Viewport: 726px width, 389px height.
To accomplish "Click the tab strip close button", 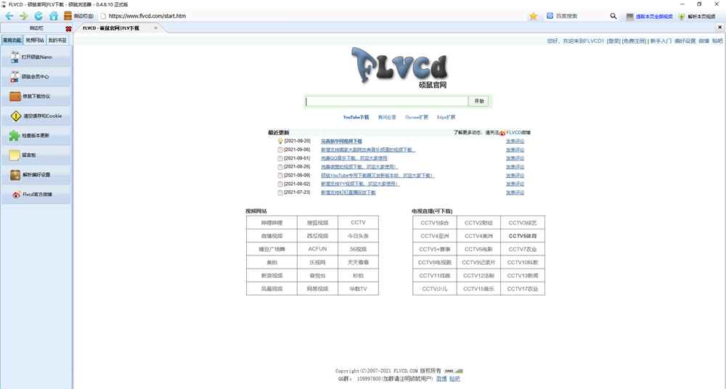I will 719,28.
